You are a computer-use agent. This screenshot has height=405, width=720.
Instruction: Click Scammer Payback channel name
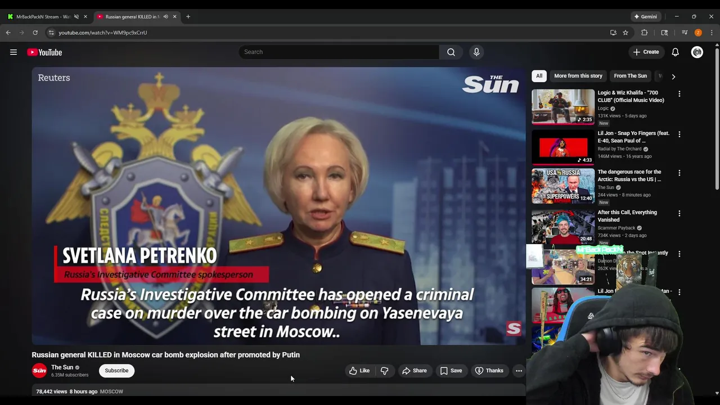616,228
